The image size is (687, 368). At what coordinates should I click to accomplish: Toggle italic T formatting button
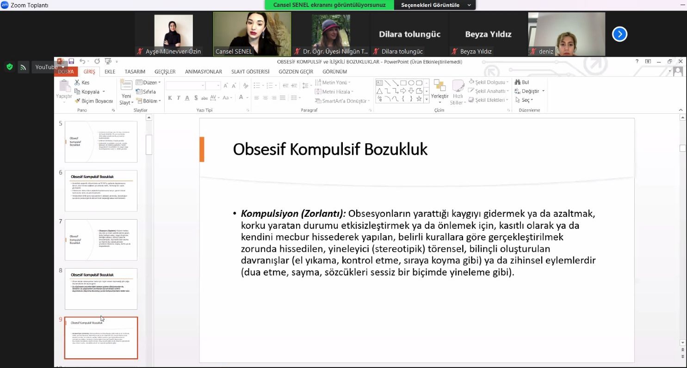click(179, 98)
